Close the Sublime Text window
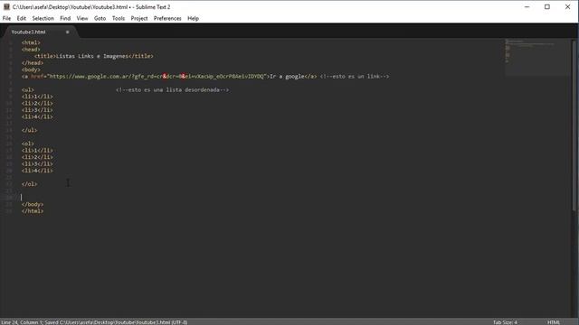This screenshot has width=579, height=325. (x=567, y=7)
